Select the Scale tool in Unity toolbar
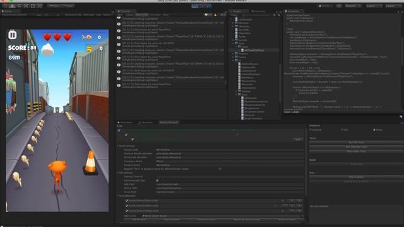Image resolution: width=404 pixels, height=227 pixels. click(26, 6)
